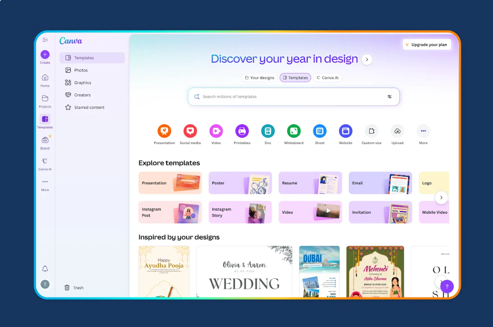This screenshot has width=493, height=327.
Task: Switch to Canva AI pill tab
Action: (x=327, y=78)
